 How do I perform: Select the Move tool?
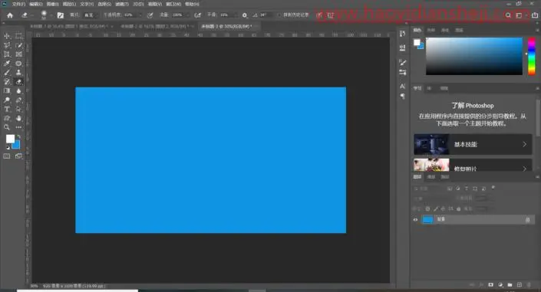point(7,36)
